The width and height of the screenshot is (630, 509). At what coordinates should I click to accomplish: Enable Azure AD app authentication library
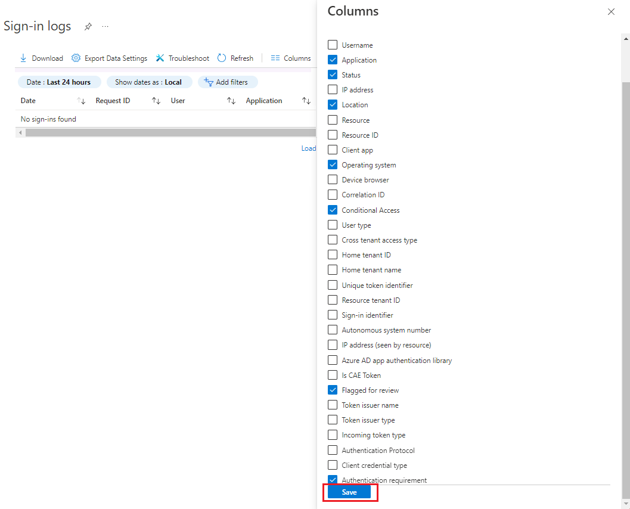(333, 360)
